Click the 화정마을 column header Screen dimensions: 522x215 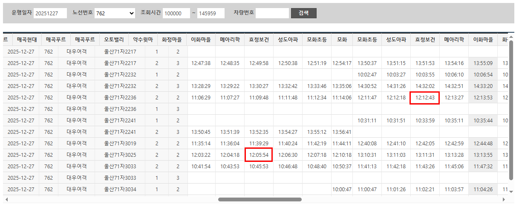point(172,40)
